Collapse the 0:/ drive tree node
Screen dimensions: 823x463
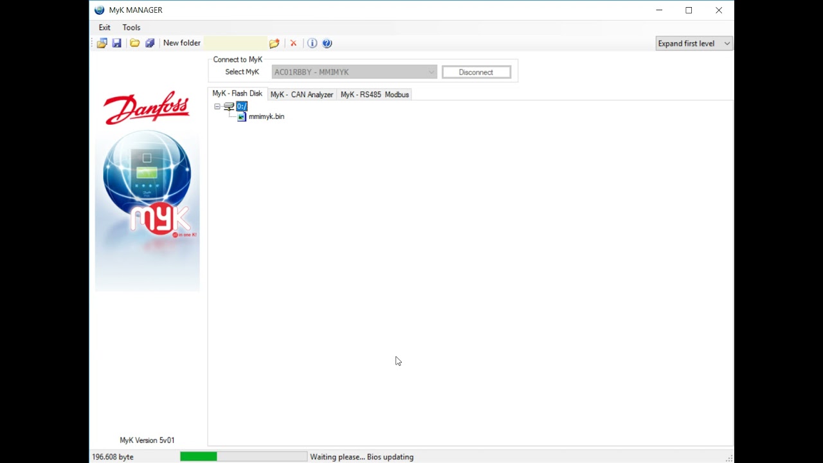pyautogui.click(x=217, y=107)
